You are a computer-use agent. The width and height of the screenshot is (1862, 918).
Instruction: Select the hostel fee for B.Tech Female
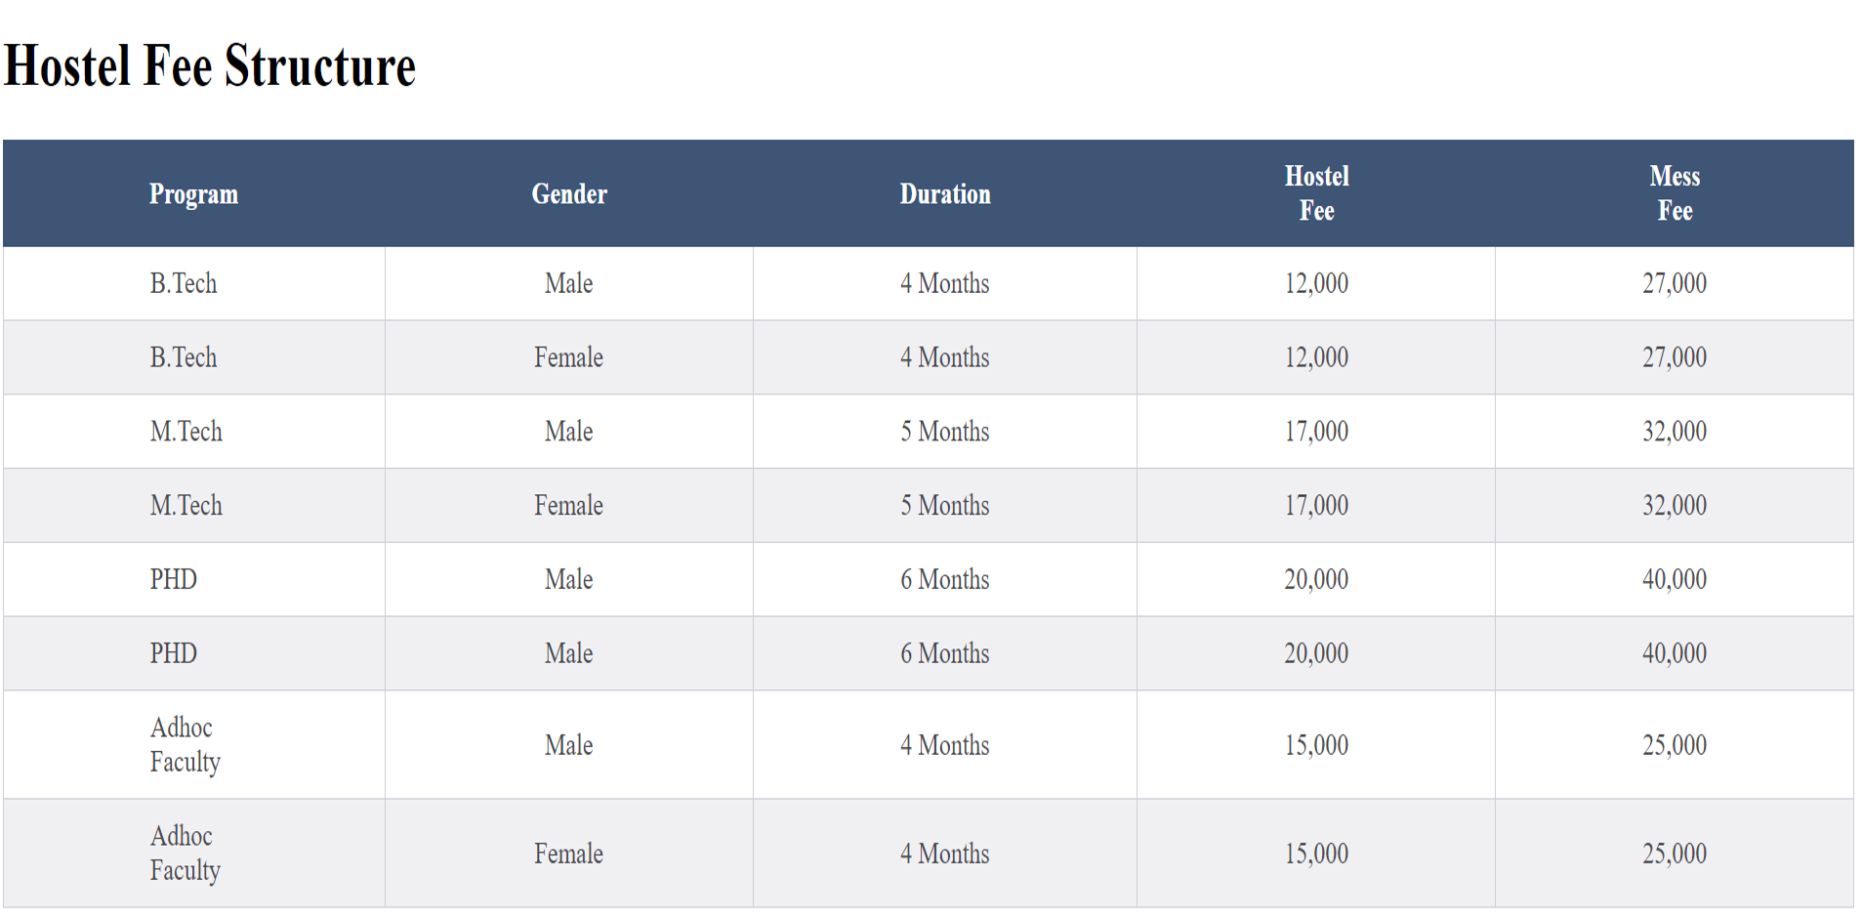pyautogui.click(x=1316, y=357)
